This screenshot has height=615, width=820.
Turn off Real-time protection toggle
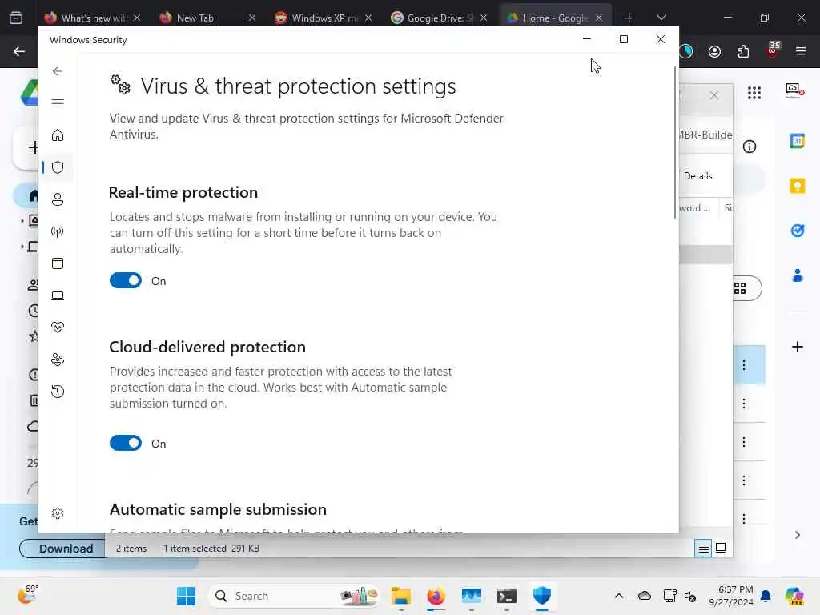(126, 281)
